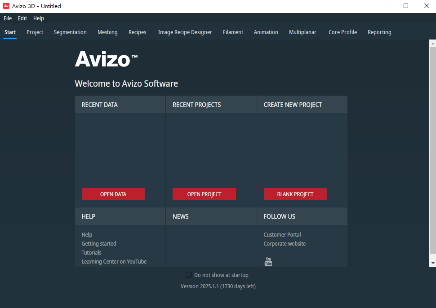
Task: Open the Animation workroom tab
Action: point(266,32)
